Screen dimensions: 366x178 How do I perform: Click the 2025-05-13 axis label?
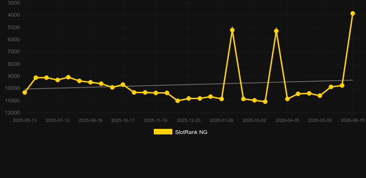(x=25, y=121)
